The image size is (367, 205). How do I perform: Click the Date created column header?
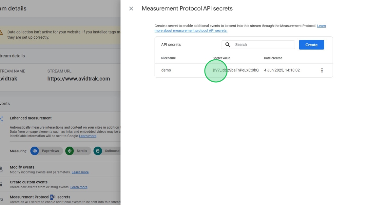click(x=273, y=58)
